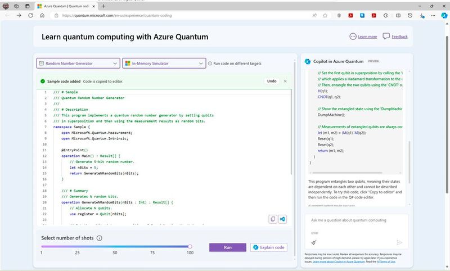
Task: Click 'open Microsoft.Quantum.Intrinsic;' line
Action: (x=94, y=138)
